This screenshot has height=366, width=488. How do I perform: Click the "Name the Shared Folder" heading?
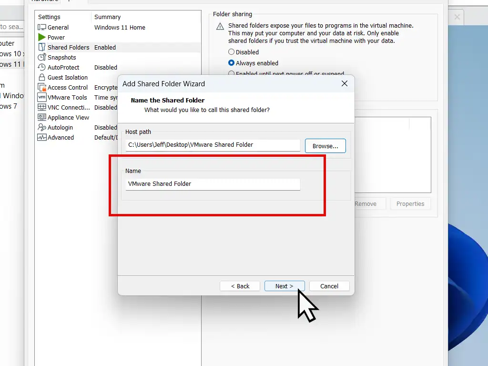168,100
